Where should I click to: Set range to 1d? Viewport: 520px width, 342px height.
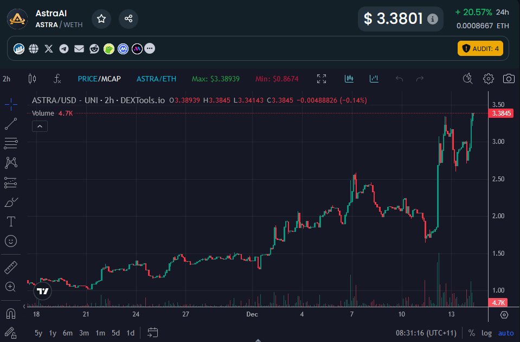tap(131, 333)
